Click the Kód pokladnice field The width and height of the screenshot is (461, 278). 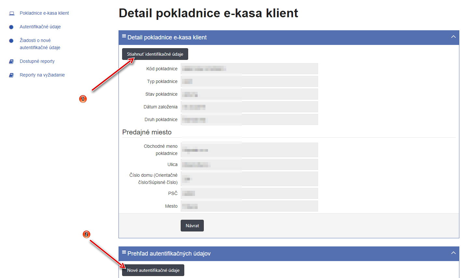(x=249, y=69)
